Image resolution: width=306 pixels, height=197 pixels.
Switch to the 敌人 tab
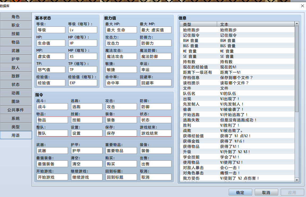click(16, 68)
